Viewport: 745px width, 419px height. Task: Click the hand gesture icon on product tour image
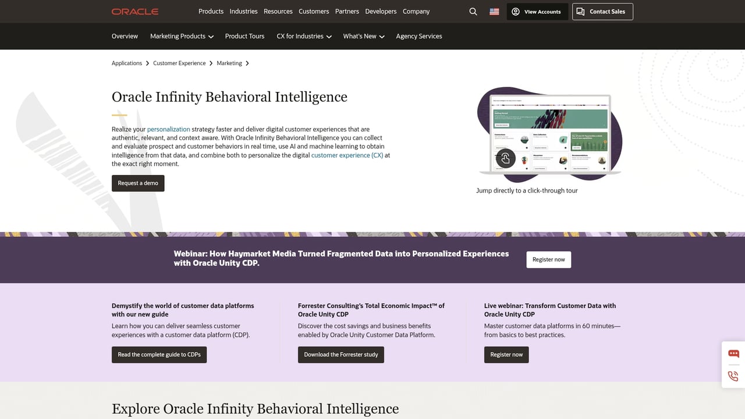coord(505,158)
